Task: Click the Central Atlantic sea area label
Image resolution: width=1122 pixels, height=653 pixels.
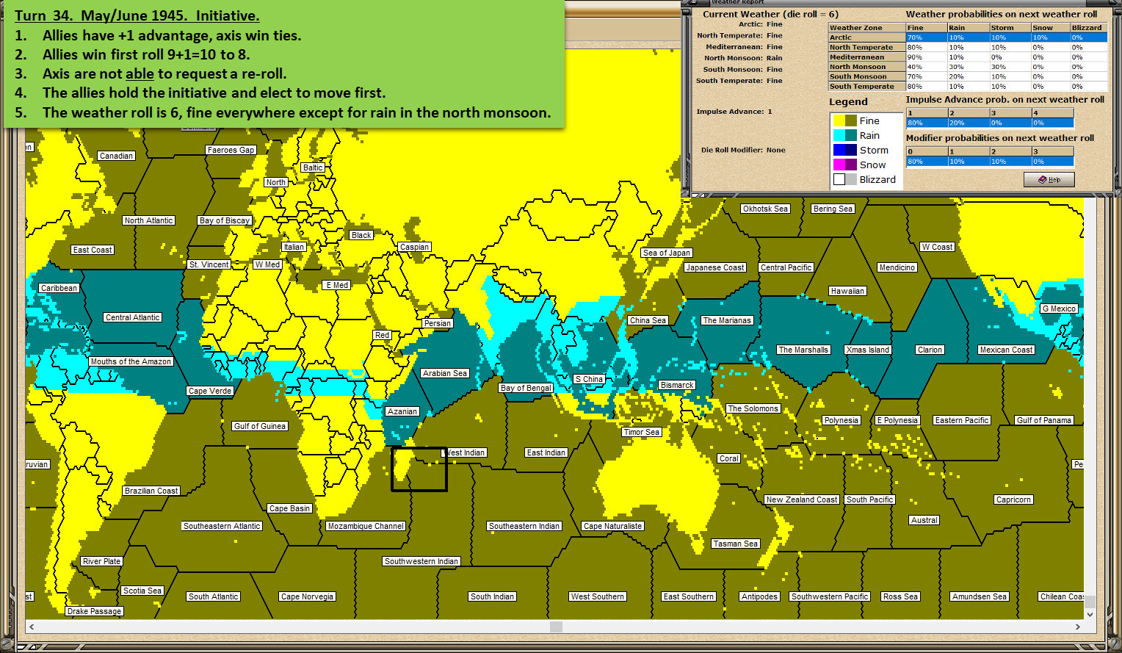Action: pyautogui.click(x=132, y=317)
